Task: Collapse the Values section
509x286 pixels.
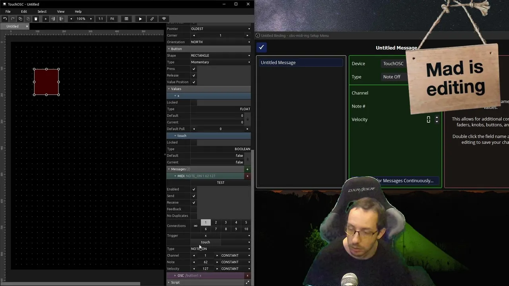Action: click(x=169, y=89)
